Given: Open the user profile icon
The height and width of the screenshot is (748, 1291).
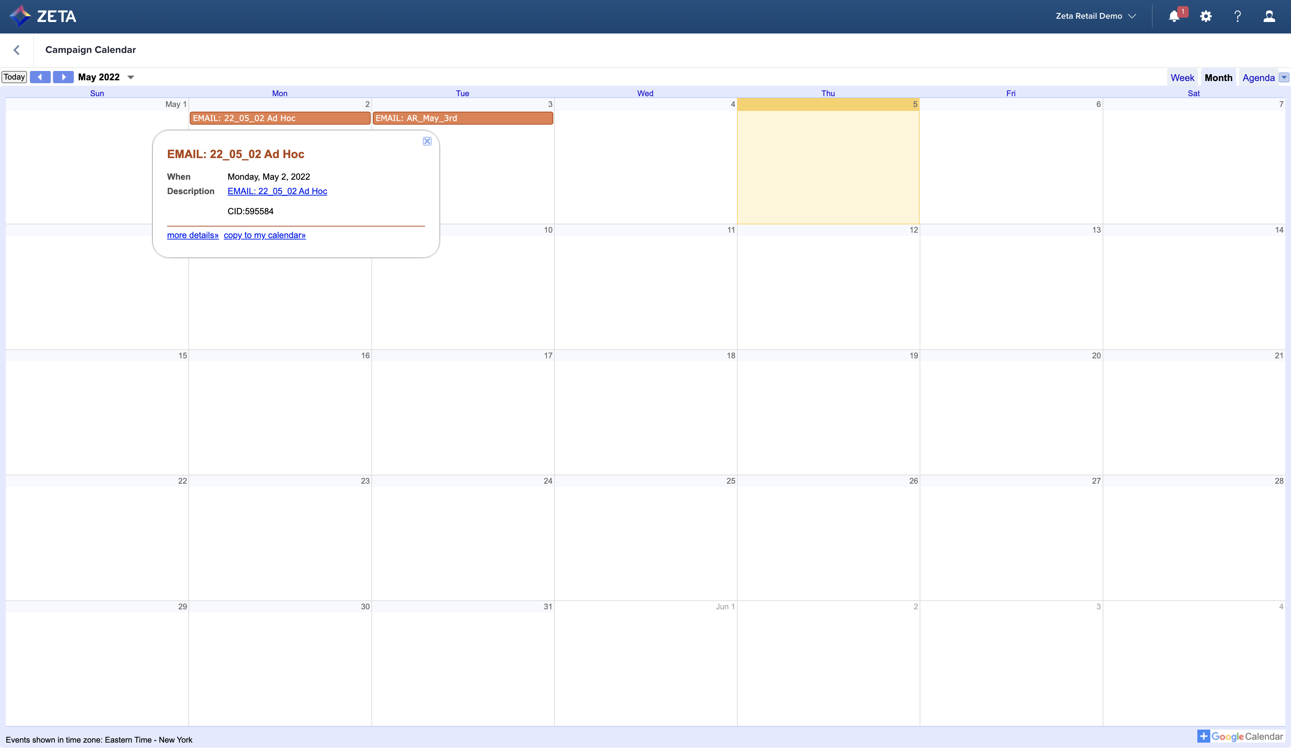Looking at the screenshot, I should (1269, 17).
